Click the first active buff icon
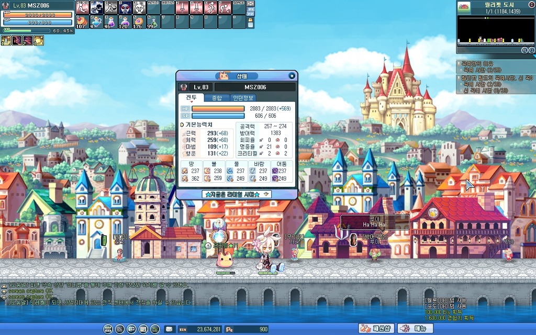This screenshot has height=335, width=536. click(x=6, y=40)
